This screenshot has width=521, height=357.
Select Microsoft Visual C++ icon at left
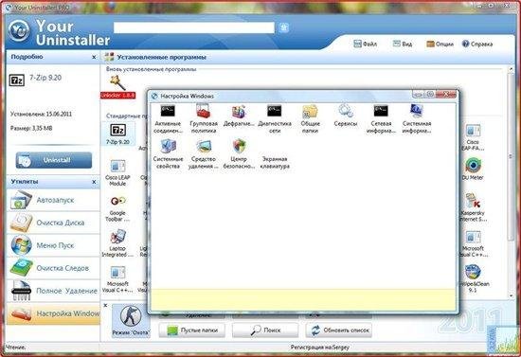pyautogui.click(x=117, y=279)
